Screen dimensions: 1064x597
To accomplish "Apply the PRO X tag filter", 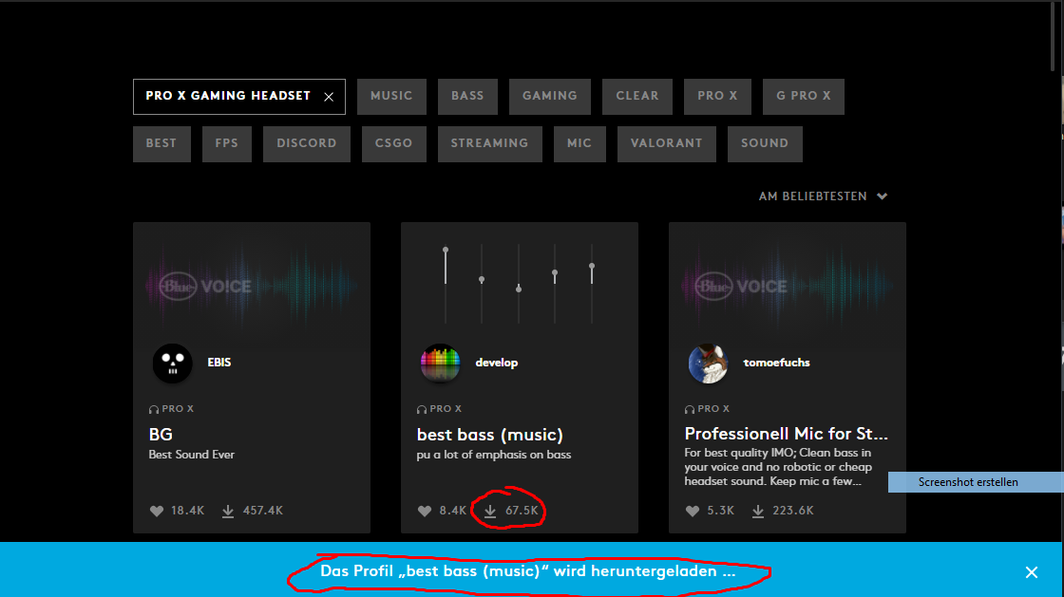I will click(x=717, y=96).
